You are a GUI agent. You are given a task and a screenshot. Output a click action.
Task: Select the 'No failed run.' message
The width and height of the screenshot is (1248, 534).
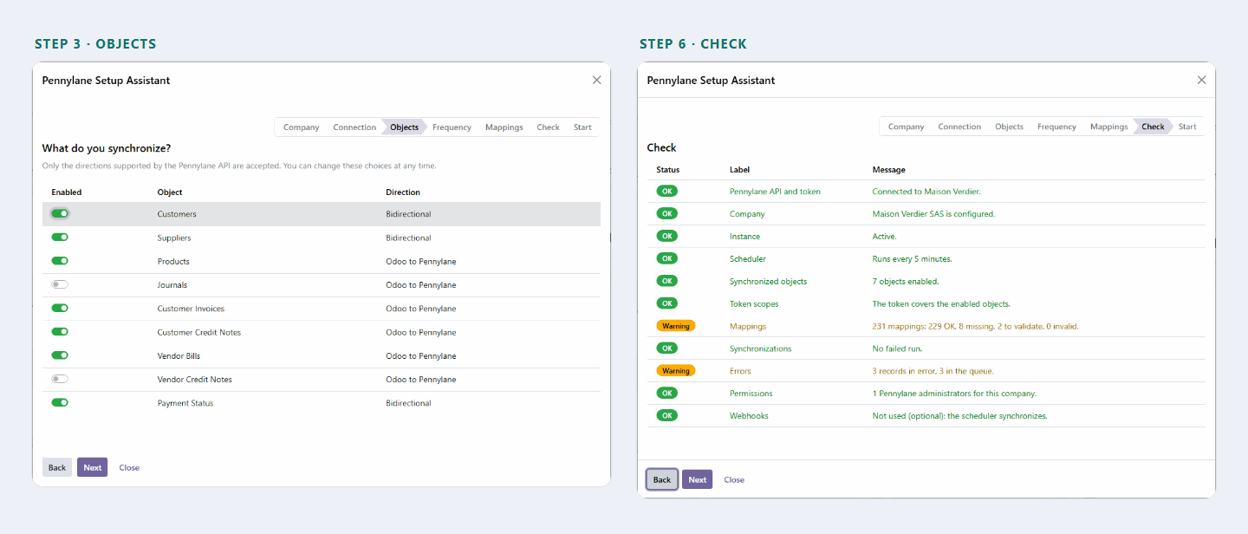click(x=897, y=348)
